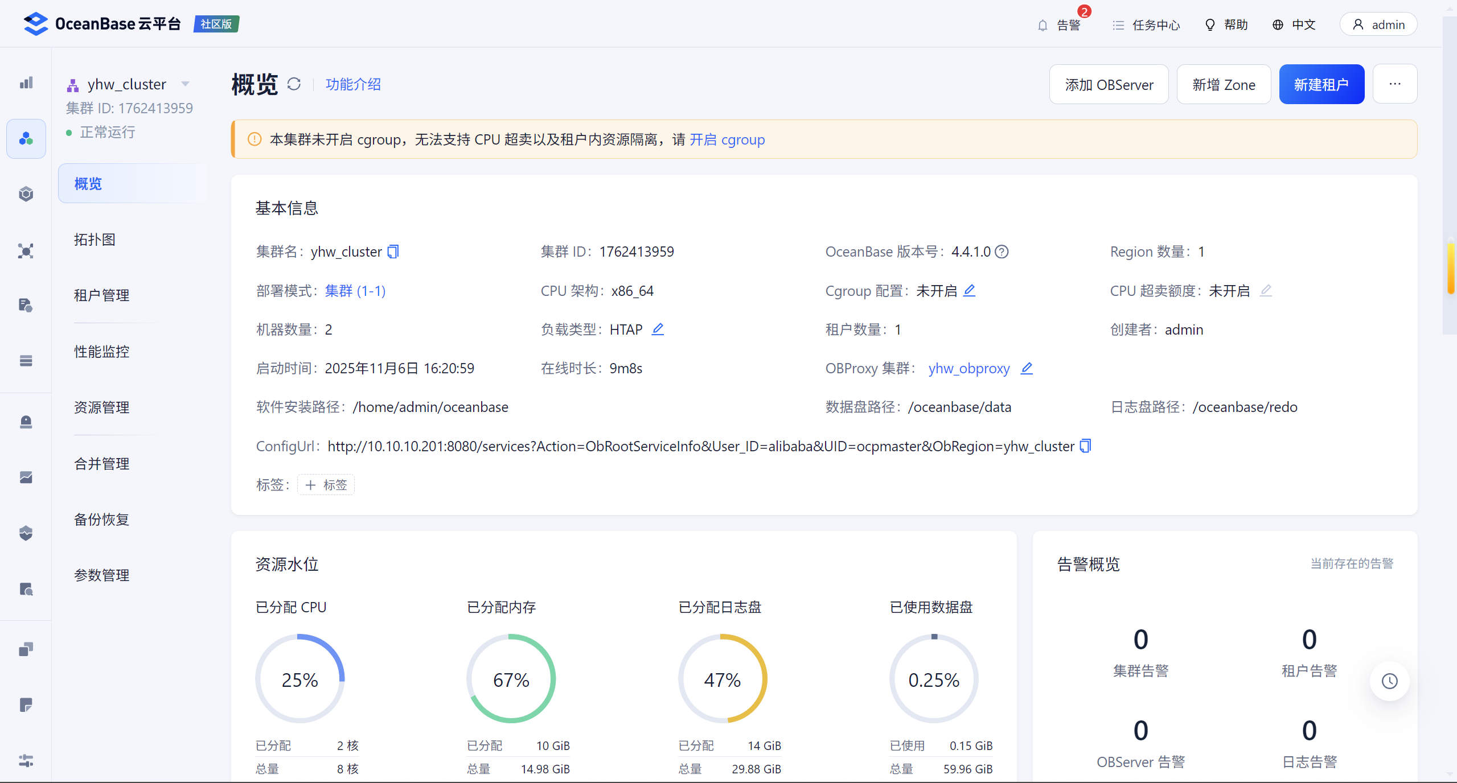The height and width of the screenshot is (783, 1457).
Task: Follow the 开启 cgroup link
Action: [727, 139]
